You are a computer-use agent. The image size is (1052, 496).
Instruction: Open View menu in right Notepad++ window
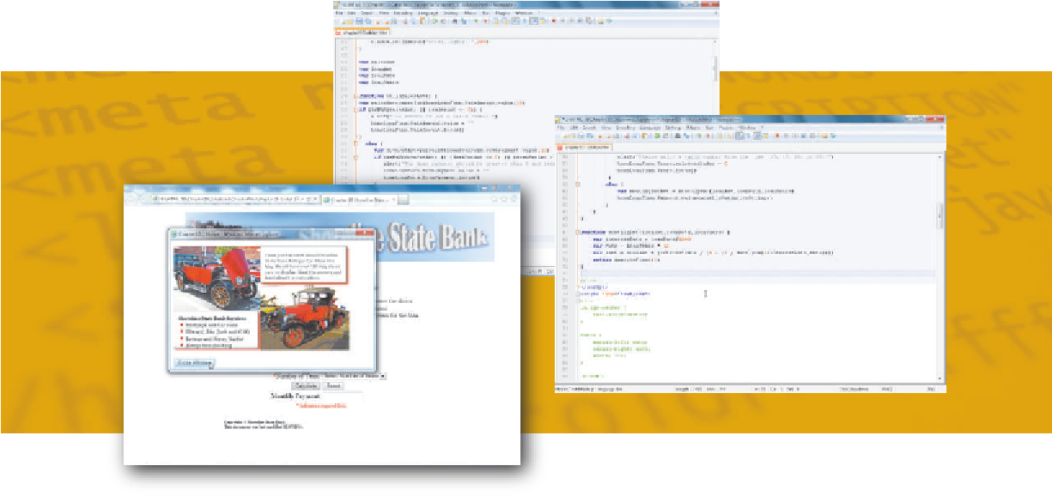(605, 127)
